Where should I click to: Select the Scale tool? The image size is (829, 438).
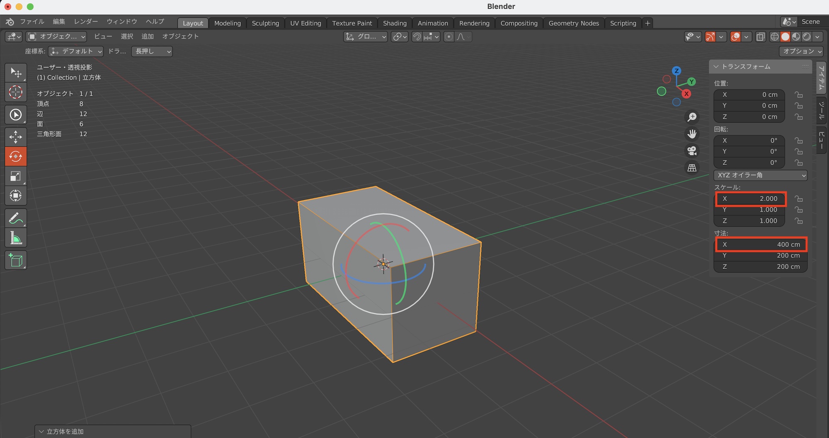coord(16,177)
